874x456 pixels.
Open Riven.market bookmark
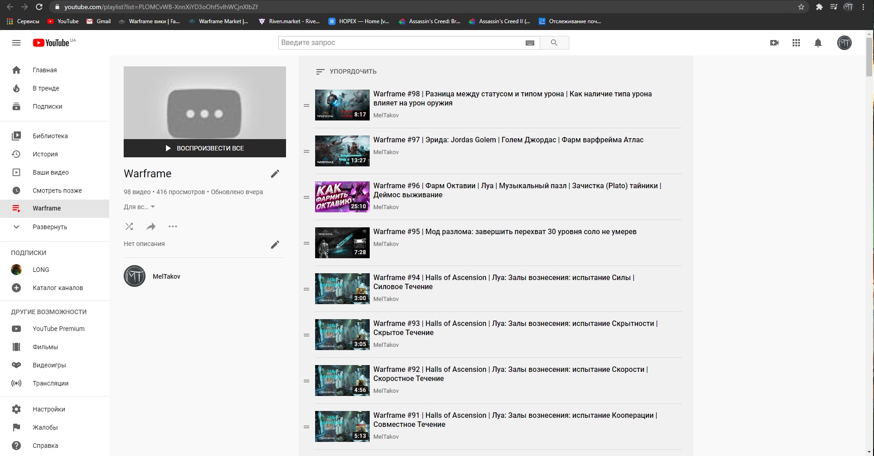click(x=289, y=21)
